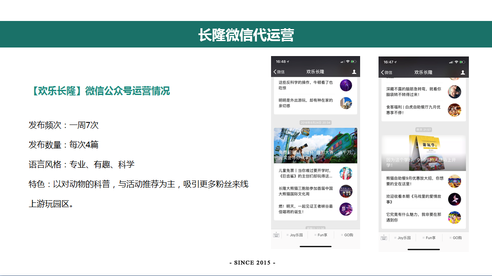The width and height of the screenshot is (492, 276).
Task: Open the 王者峡谷 article thumbnail
Action: click(346, 209)
